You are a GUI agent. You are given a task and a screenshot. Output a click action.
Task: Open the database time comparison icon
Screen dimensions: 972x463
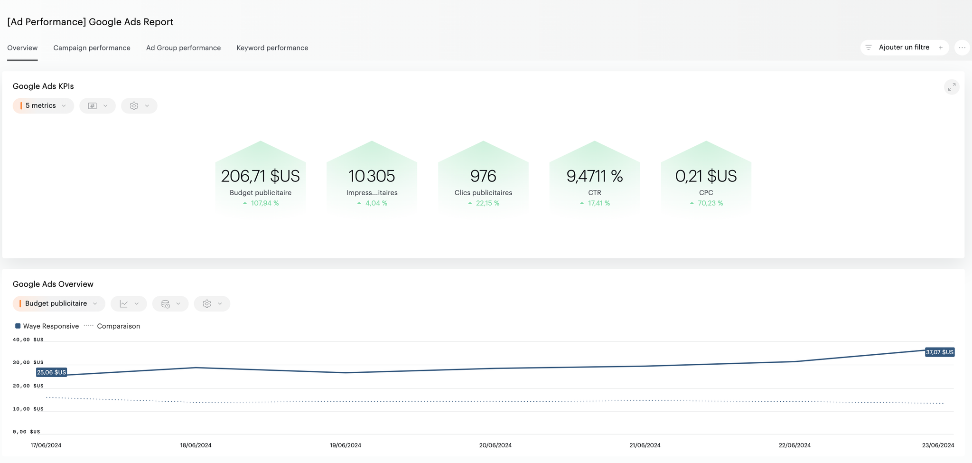pyautogui.click(x=166, y=304)
